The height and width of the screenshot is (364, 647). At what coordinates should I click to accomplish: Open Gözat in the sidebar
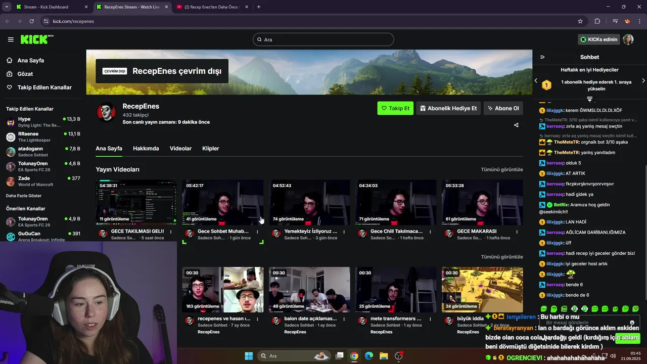(x=25, y=74)
